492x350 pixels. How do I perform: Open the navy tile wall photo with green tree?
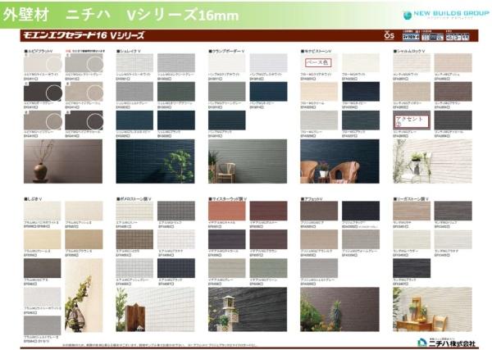click(155, 161)
